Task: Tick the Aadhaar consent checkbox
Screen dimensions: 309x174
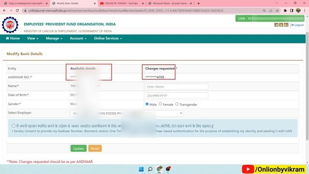Action: point(14,126)
